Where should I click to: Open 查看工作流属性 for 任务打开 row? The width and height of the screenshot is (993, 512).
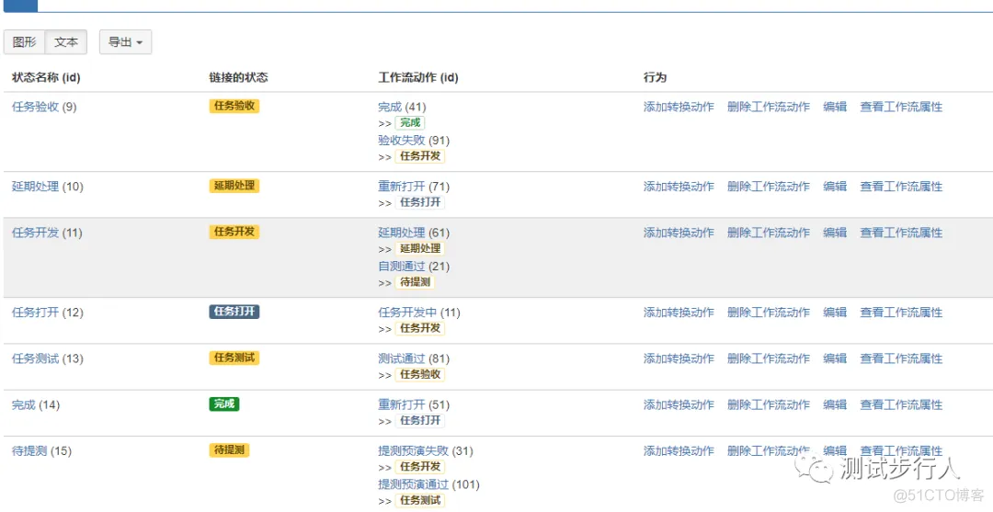click(901, 313)
